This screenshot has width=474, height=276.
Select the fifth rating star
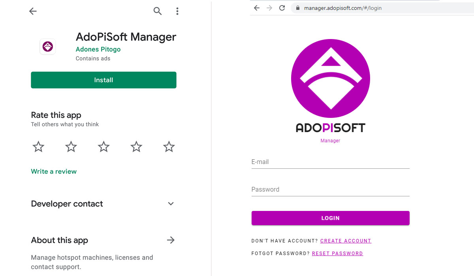point(169,146)
